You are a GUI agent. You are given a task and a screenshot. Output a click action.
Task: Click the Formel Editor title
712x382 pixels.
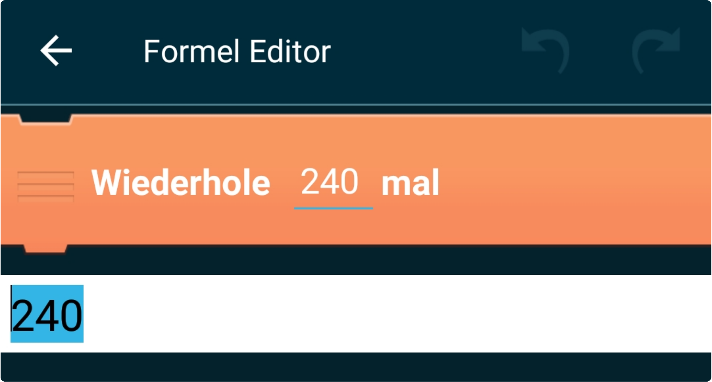237,52
